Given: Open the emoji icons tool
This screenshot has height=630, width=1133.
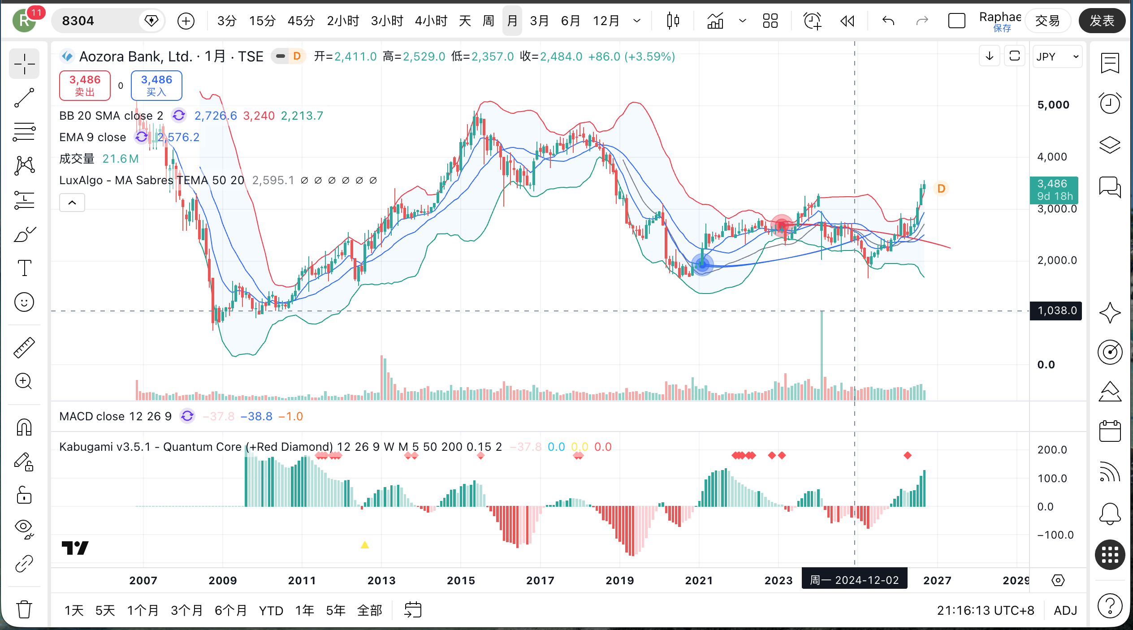Looking at the screenshot, I should coord(24,302).
